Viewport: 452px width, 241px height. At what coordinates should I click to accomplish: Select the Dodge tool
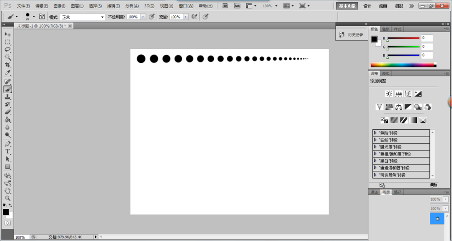8,135
